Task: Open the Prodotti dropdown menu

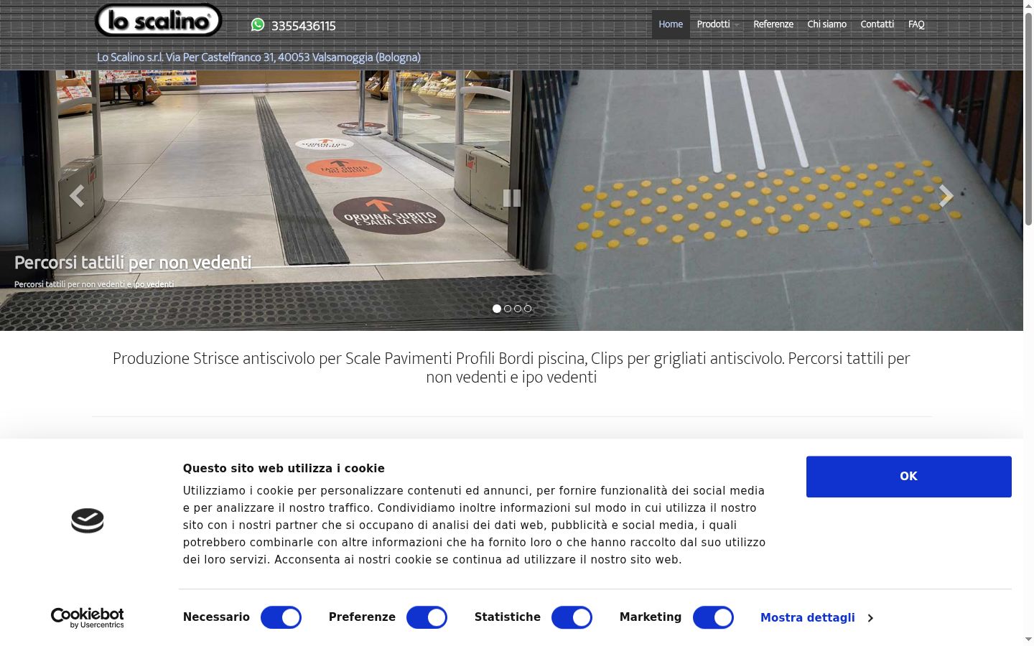Action: tap(717, 24)
